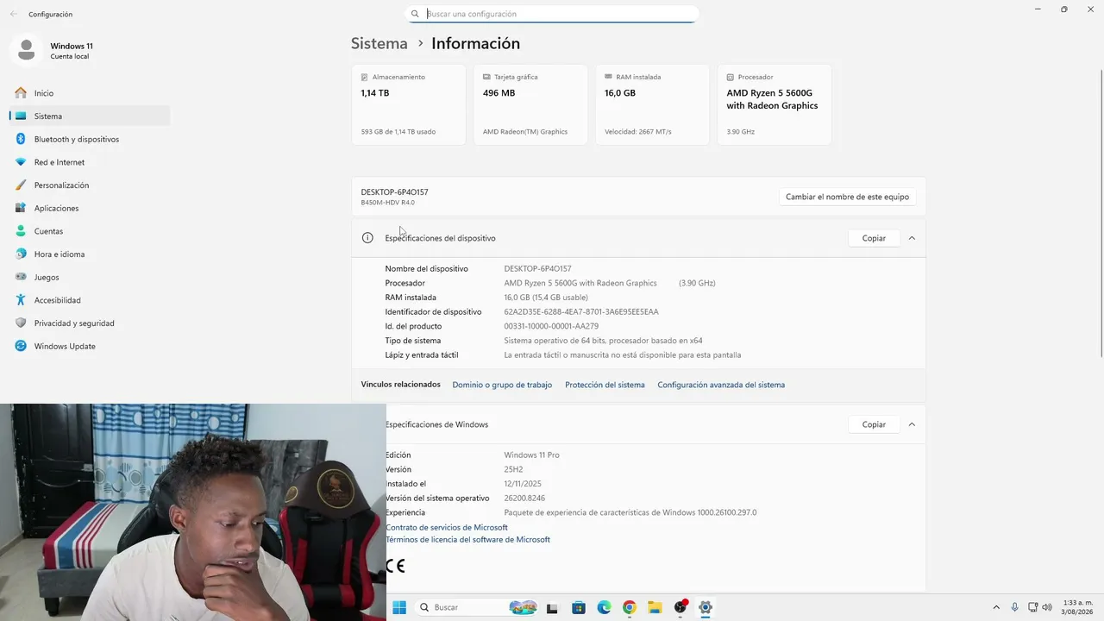Open OBS Studio from the taskbar

point(681,607)
